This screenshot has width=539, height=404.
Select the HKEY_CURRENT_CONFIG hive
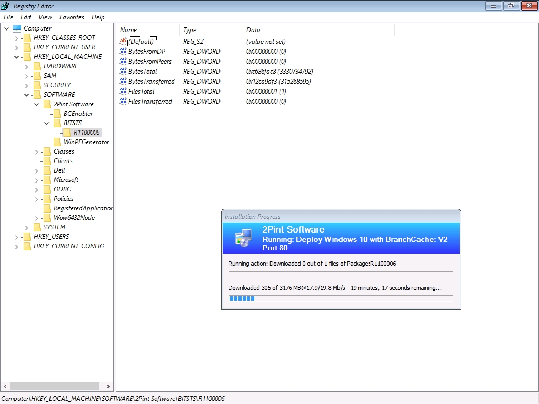68,246
